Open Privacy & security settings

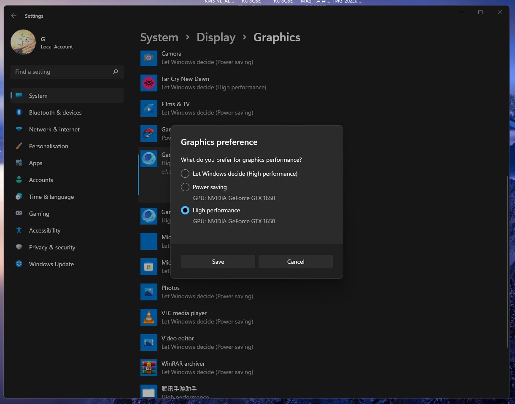tap(67, 247)
